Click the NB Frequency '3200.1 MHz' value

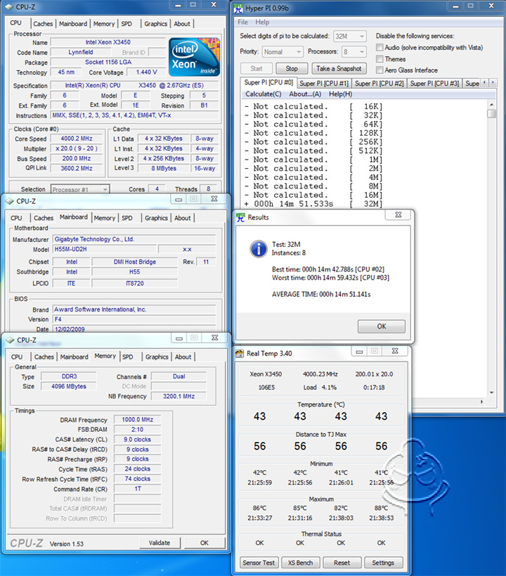point(179,397)
